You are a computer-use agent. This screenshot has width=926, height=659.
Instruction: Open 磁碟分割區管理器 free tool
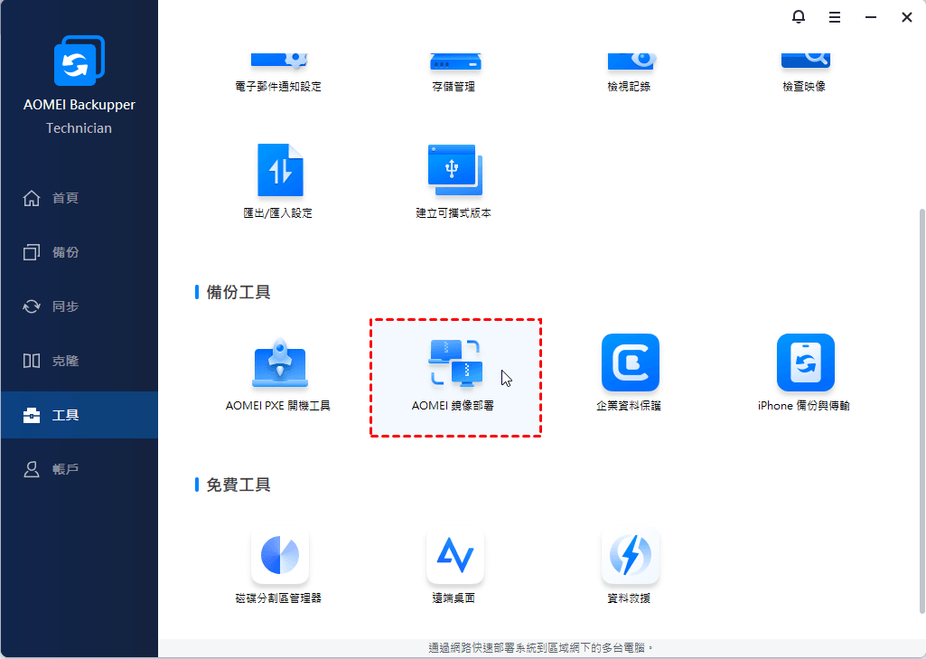coord(279,567)
